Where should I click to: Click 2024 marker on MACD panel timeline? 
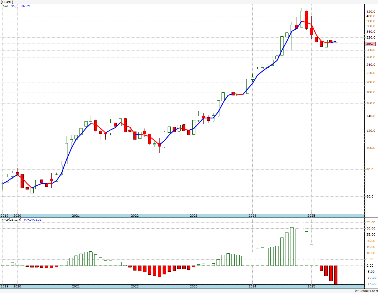[252, 286]
